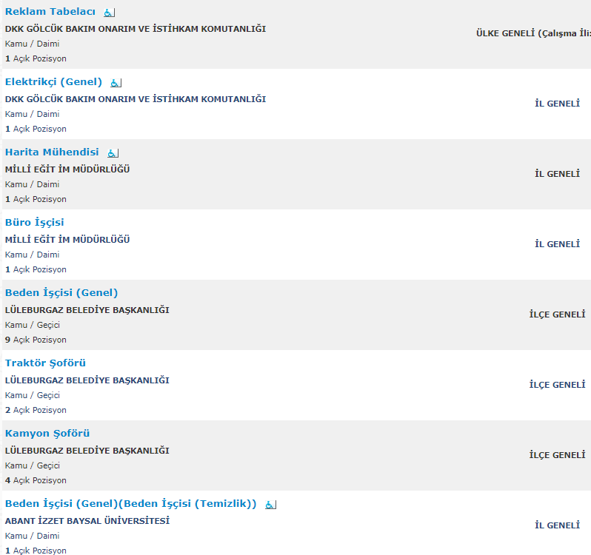Viewport: 591px width, 555px height.
Task: View the Harita Mühendisi job posting
Action: pyautogui.click(x=52, y=152)
